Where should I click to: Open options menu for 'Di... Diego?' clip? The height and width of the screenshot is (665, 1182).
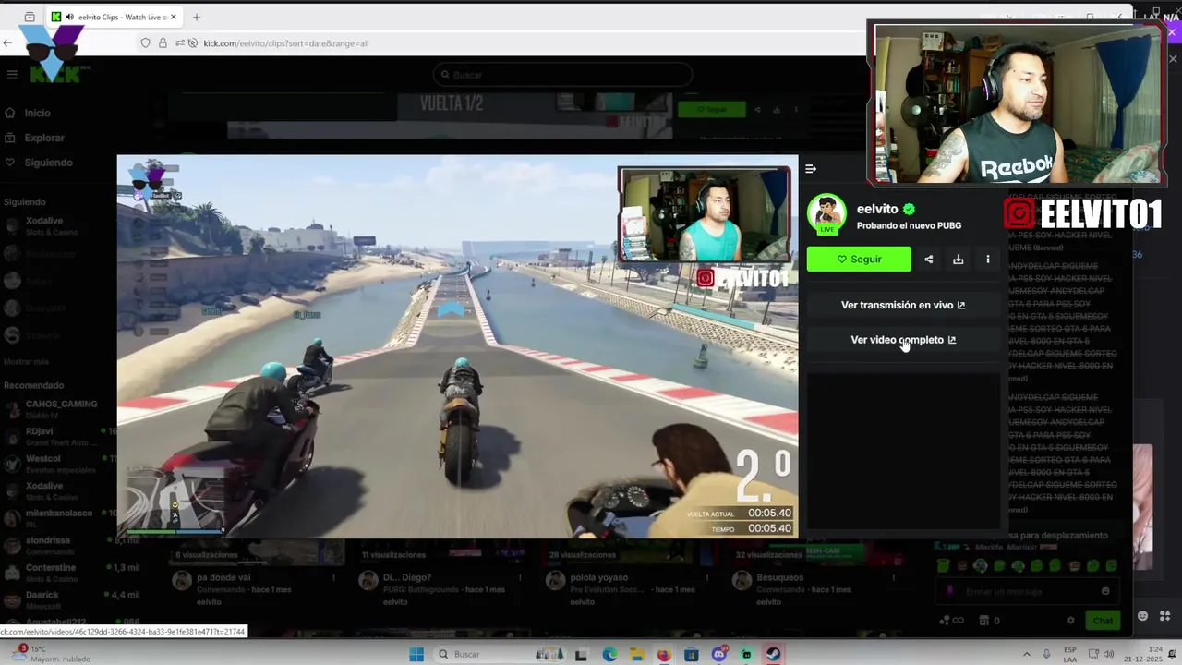click(x=520, y=578)
